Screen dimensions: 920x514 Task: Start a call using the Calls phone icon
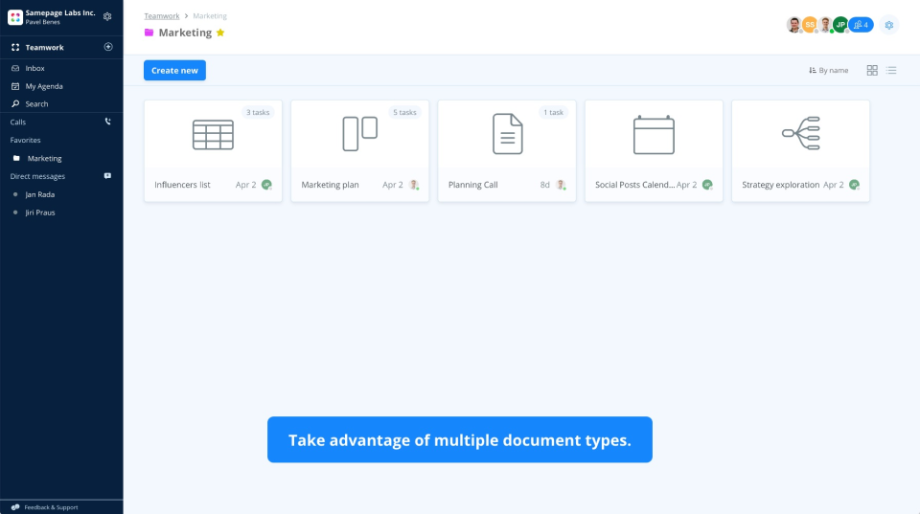coord(108,122)
